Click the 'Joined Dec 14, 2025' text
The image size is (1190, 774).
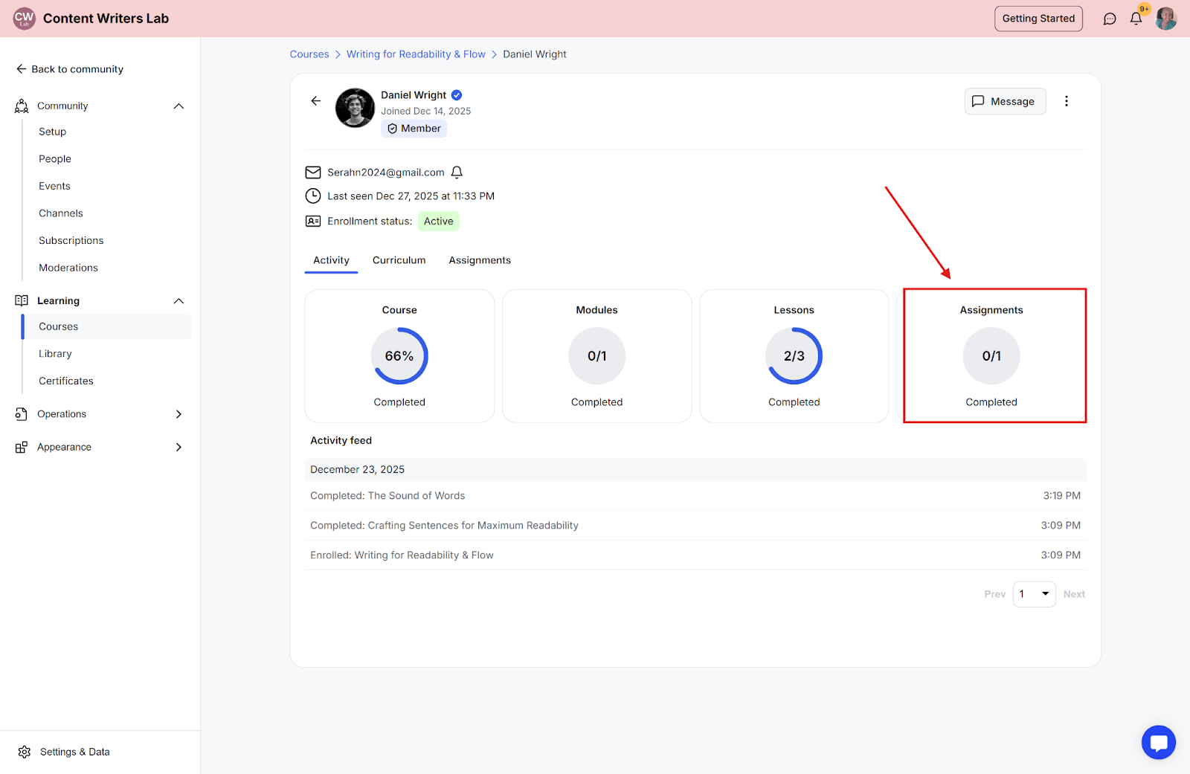click(425, 112)
